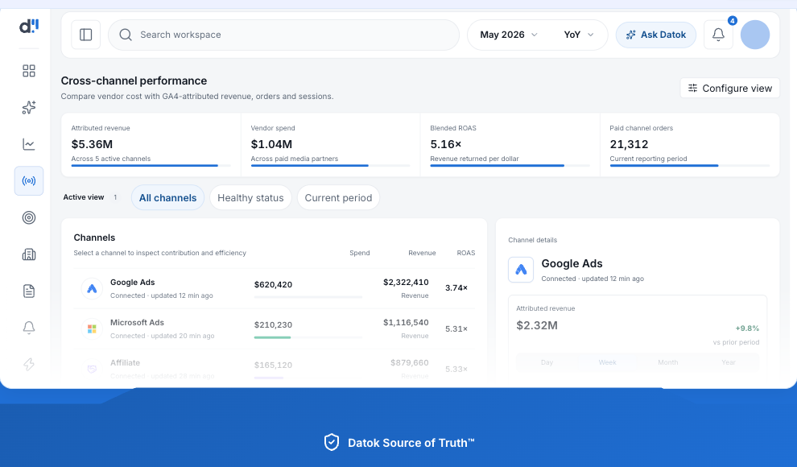The image size is (797, 467).
Task: Select the All channels filter chip
Action: (167, 198)
